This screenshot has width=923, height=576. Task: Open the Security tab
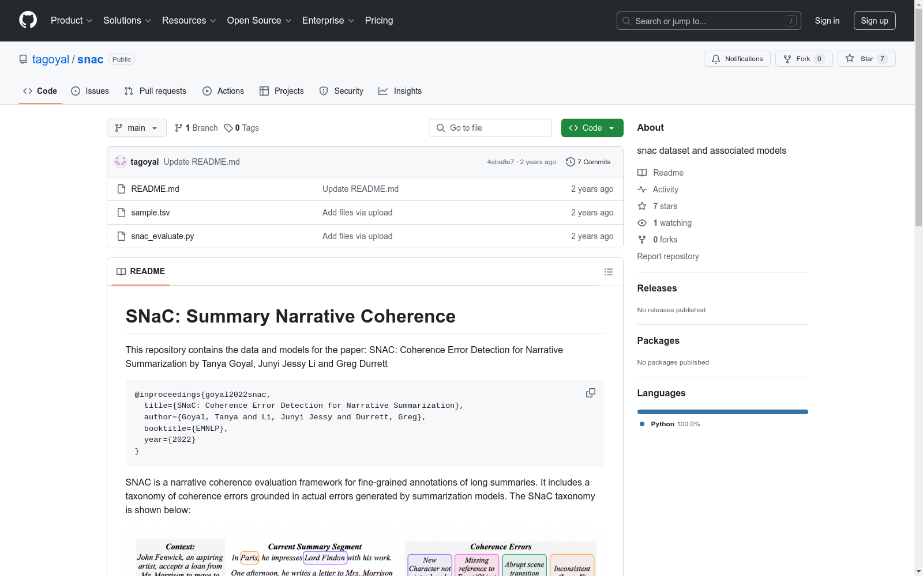342,91
